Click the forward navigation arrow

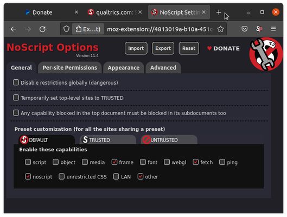click(x=28, y=29)
